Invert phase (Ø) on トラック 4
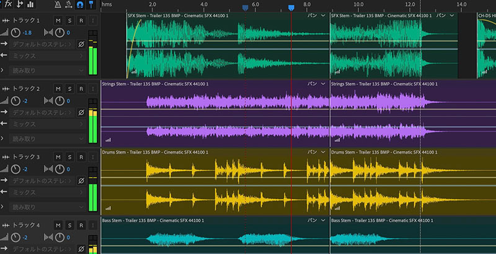This screenshot has width=496, height=254. point(81,249)
